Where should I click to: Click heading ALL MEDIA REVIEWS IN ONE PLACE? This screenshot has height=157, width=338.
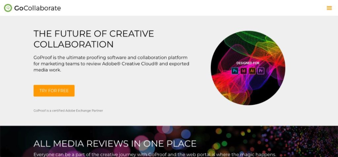click(x=115, y=144)
